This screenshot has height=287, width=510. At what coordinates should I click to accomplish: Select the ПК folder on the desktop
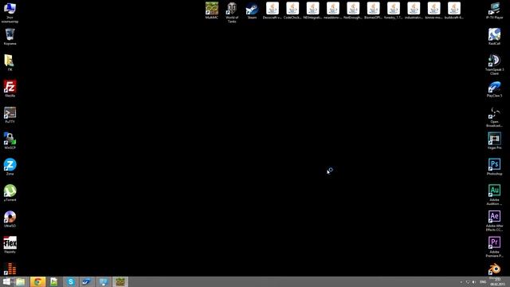point(10,62)
